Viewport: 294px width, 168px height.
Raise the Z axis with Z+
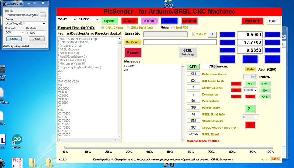point(250,109)
